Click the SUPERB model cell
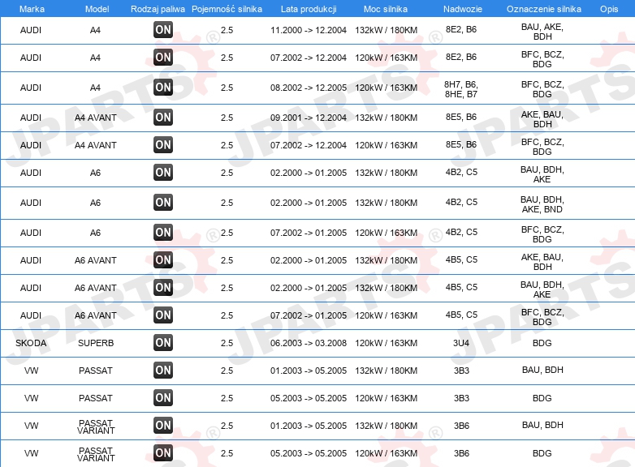Image resolution: width=635 pixels, height=467 pixels. [x=96, y=343]
